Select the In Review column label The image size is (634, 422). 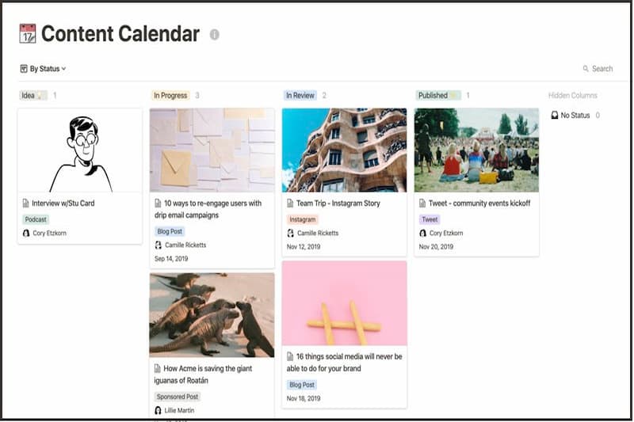point(300,96)
